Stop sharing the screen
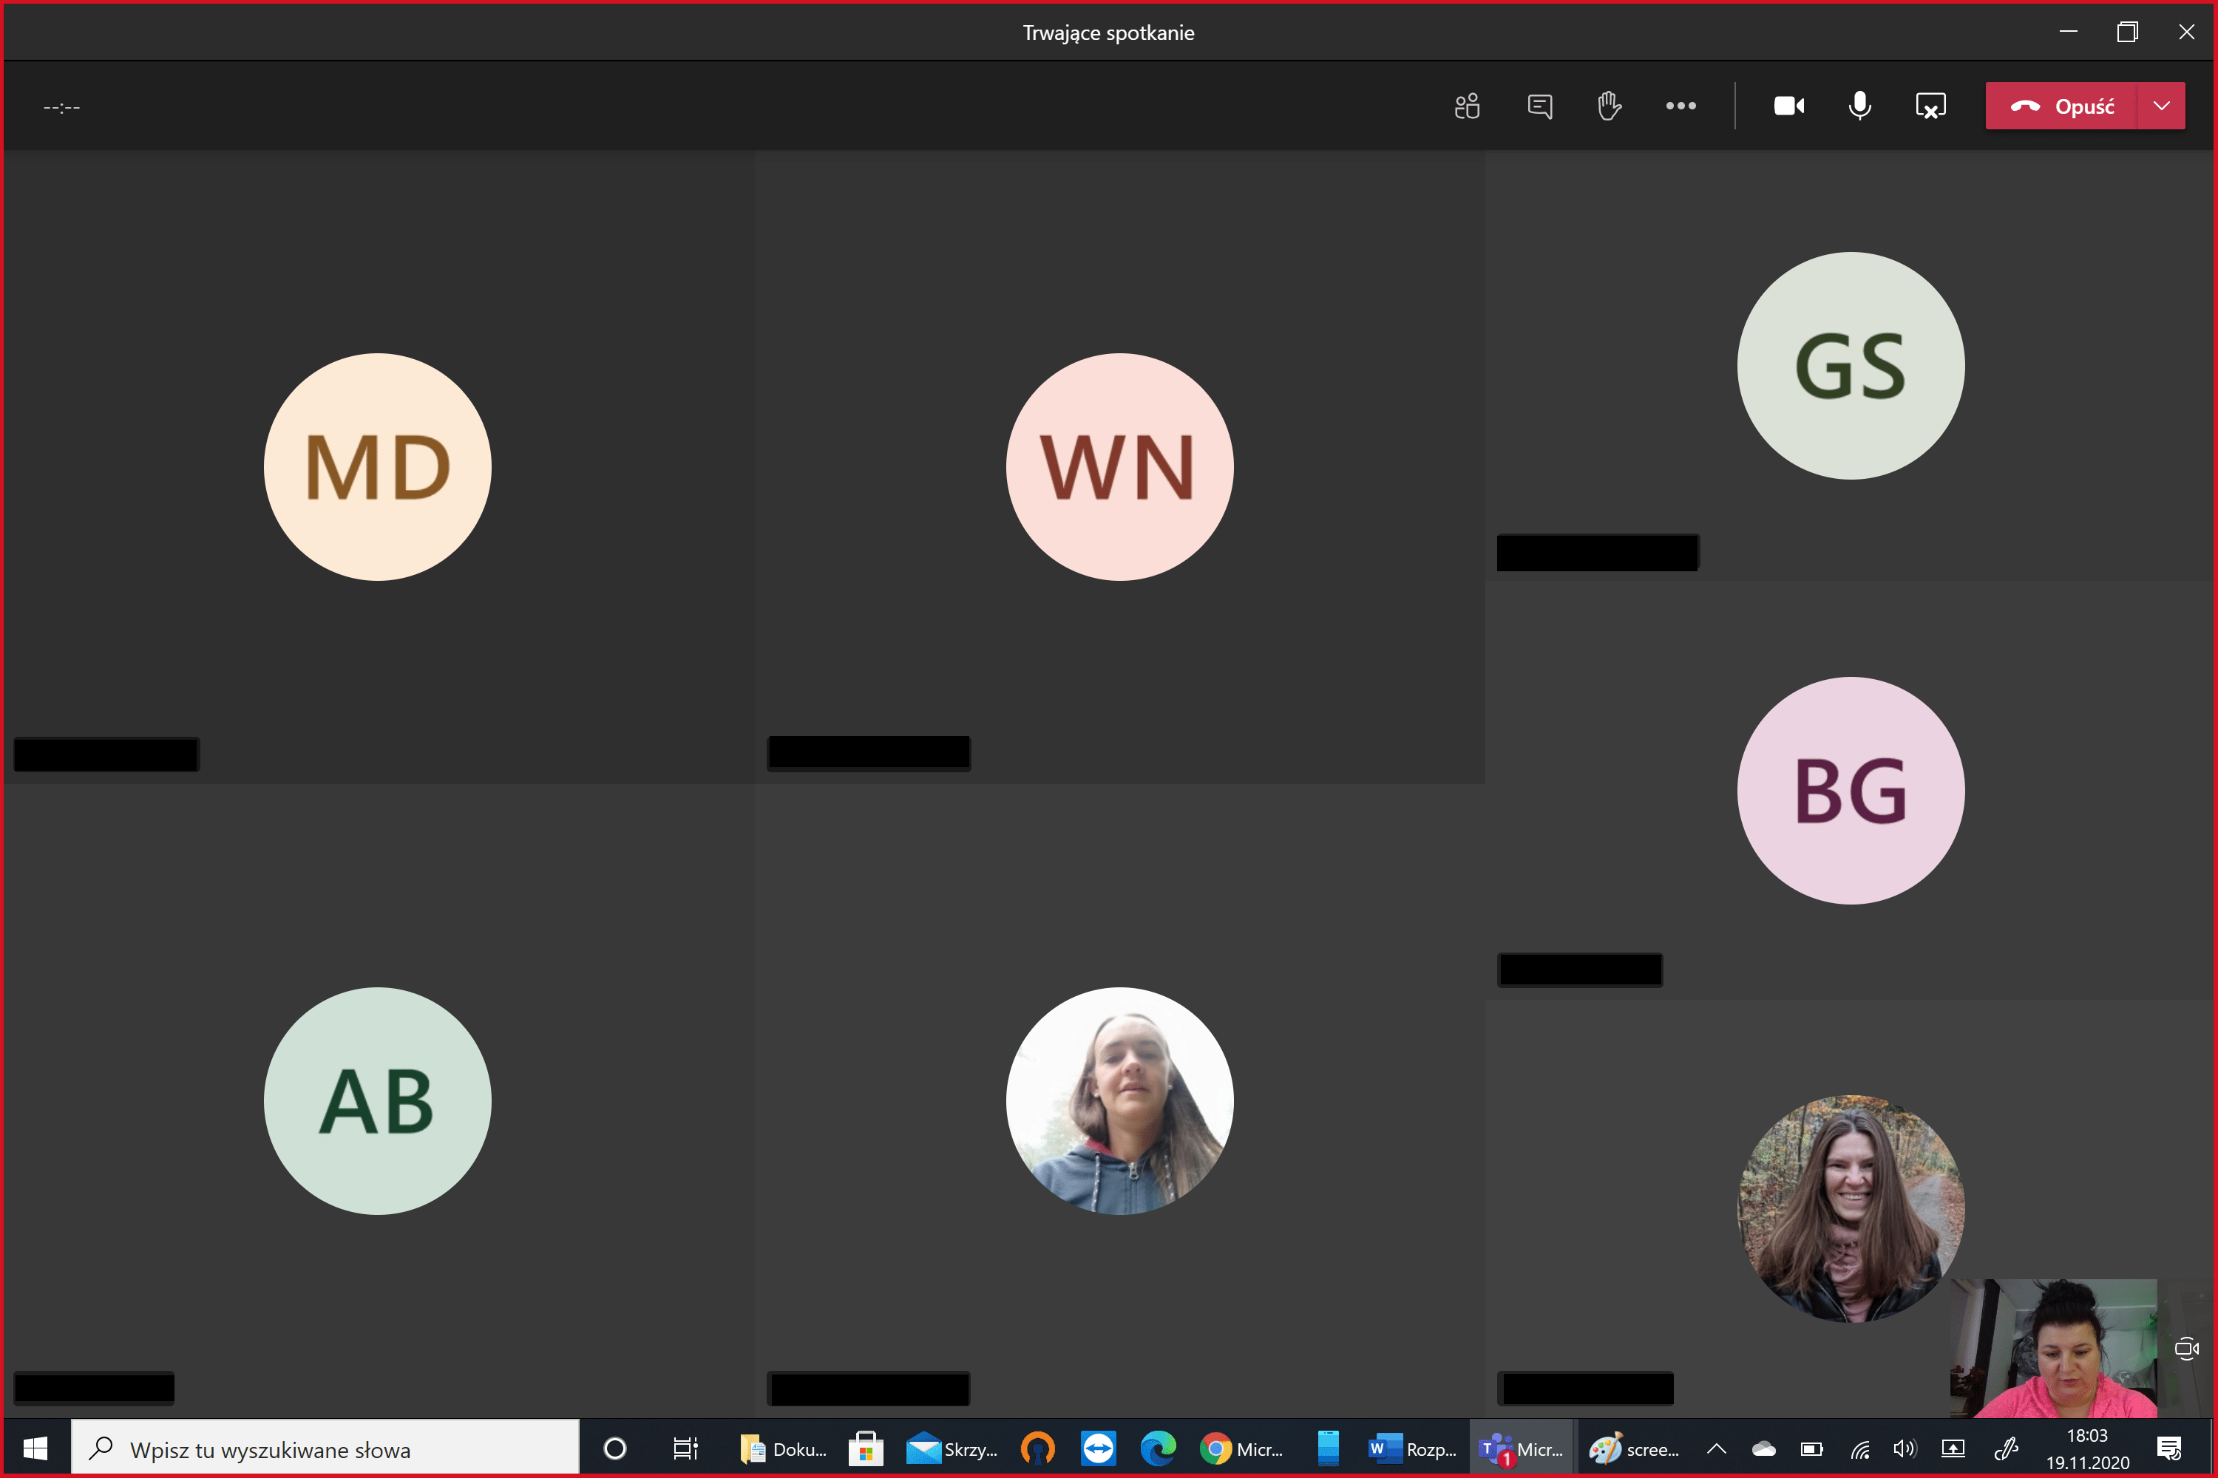 pos(1930,106)
